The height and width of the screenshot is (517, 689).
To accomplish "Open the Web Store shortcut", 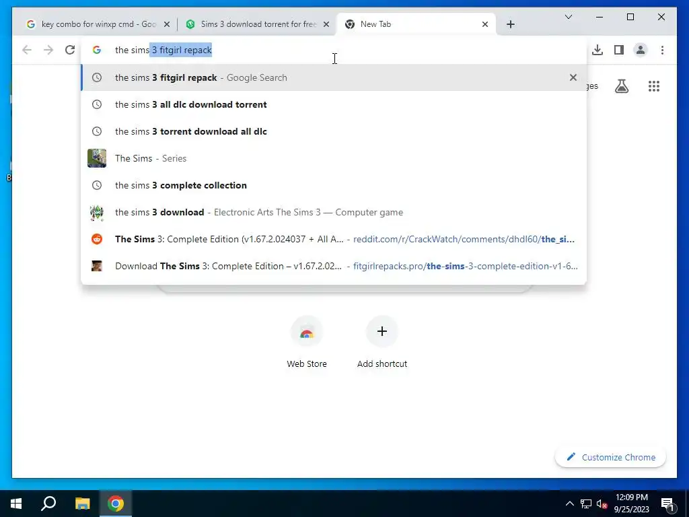I will [x=307, y=341].
